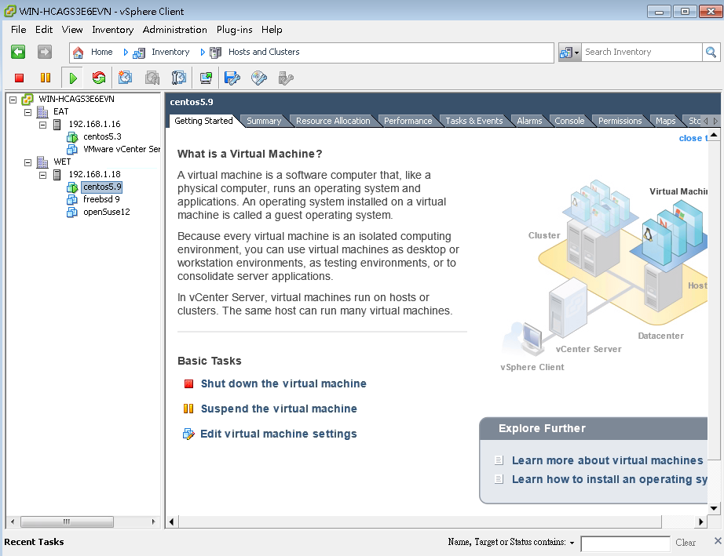Click the Hosts and Clusters breadcrumb icon
Screen dimensions: 724x556
[x=215, y=53]
